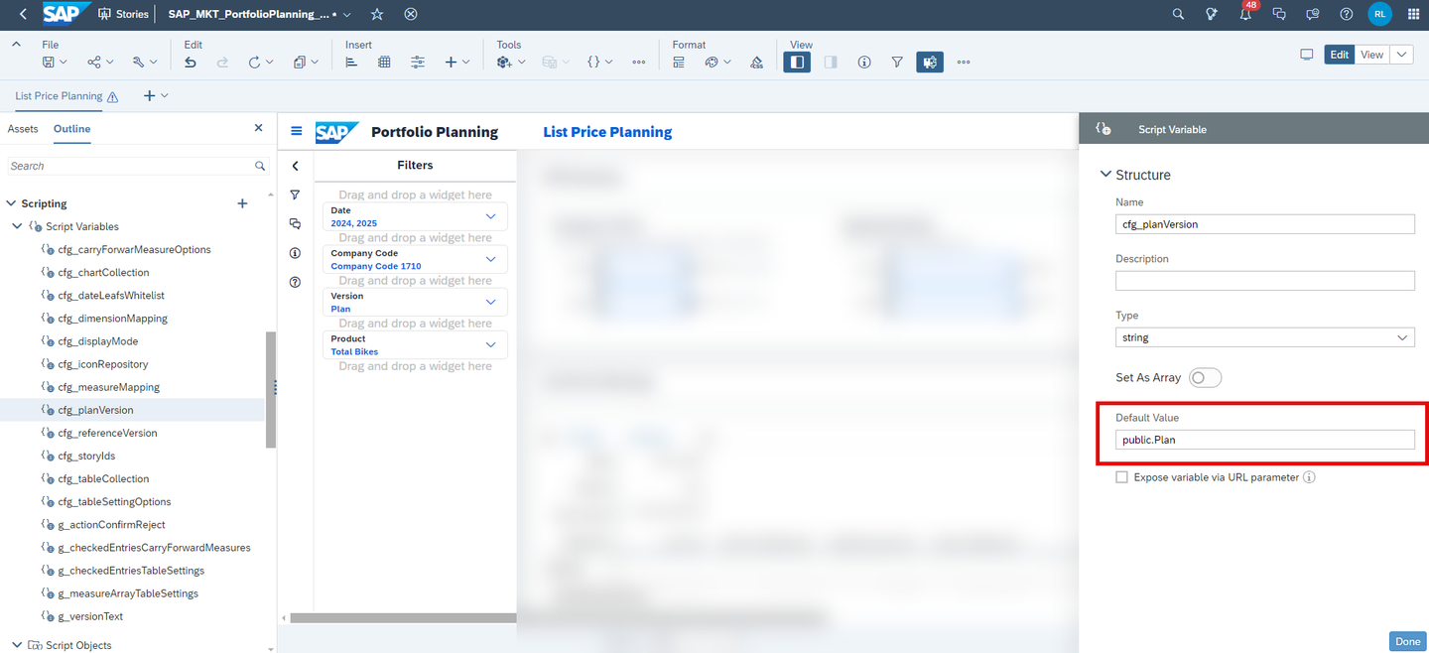Show the info panel icon in View

coord(864,62)
